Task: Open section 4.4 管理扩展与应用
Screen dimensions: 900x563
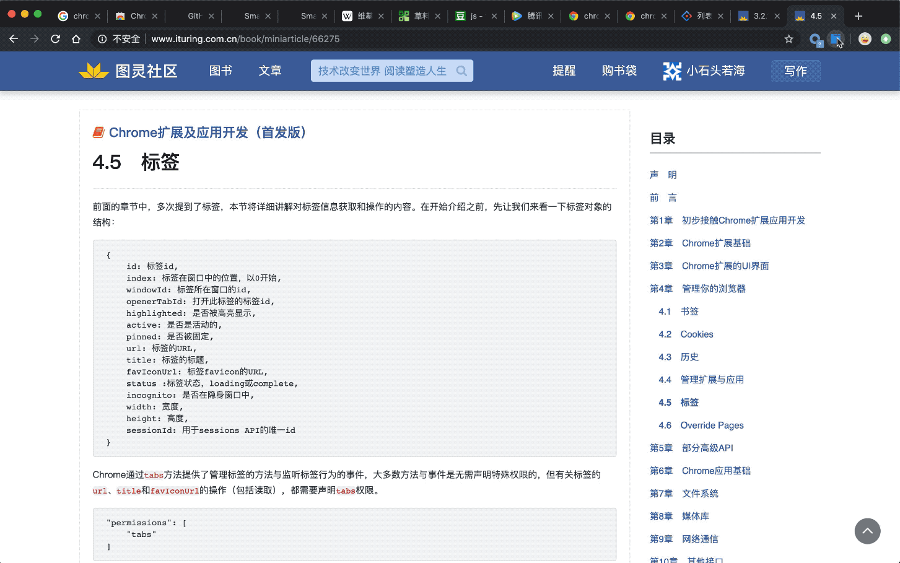Action: [x=701, y=380]
